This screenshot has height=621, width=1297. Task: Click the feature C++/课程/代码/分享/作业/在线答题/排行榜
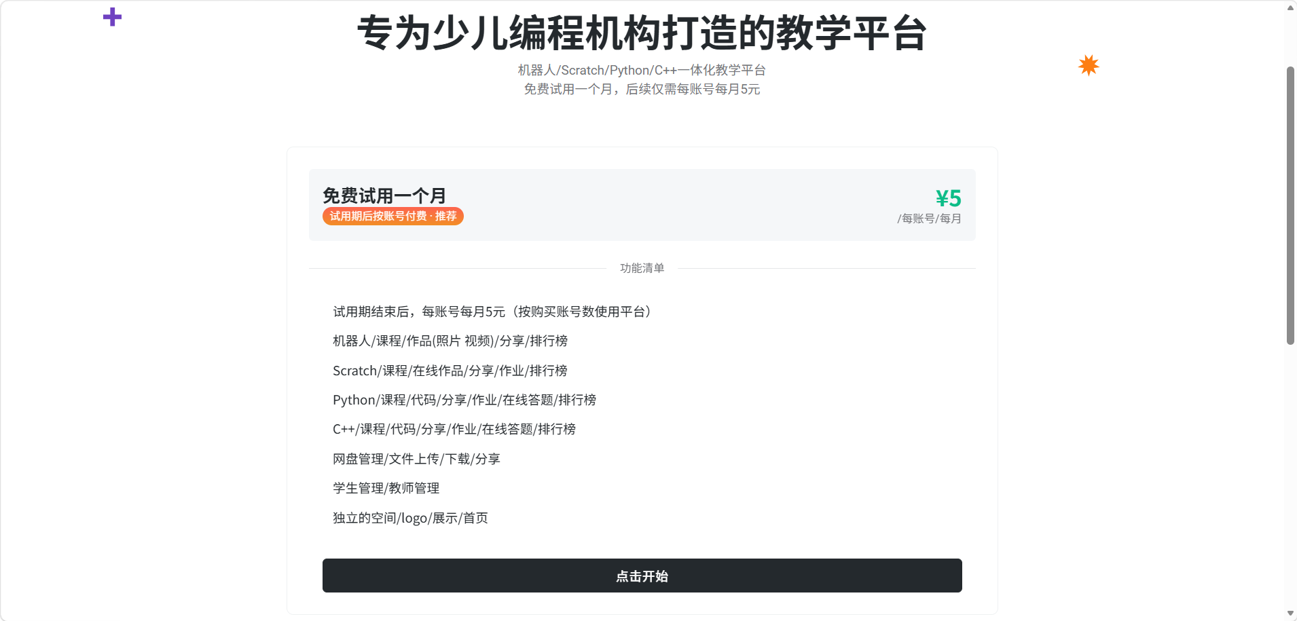click(x=454, y=429)
